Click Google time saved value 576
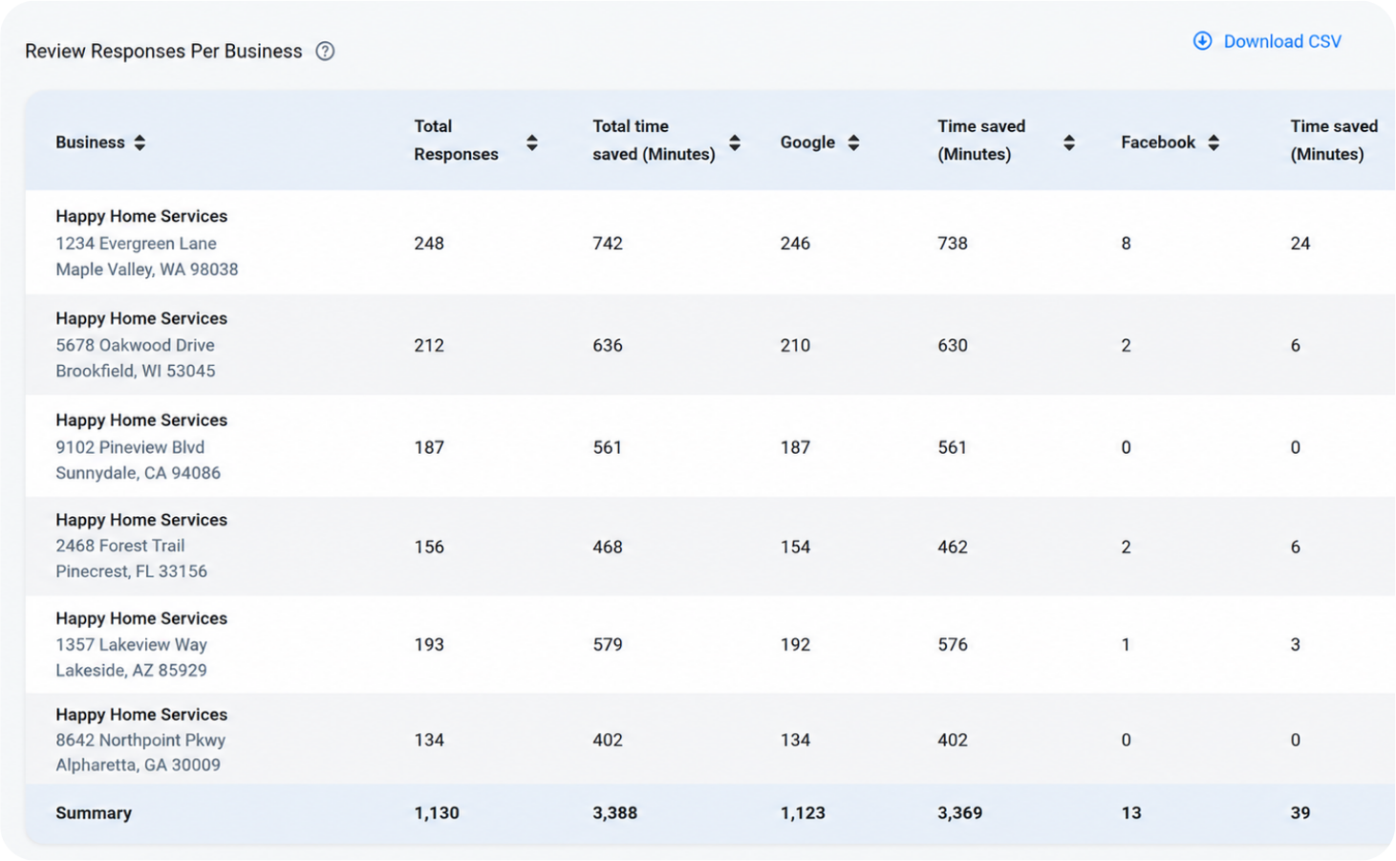The height and width of the screenshot is (861, 1396). [953, 644]
